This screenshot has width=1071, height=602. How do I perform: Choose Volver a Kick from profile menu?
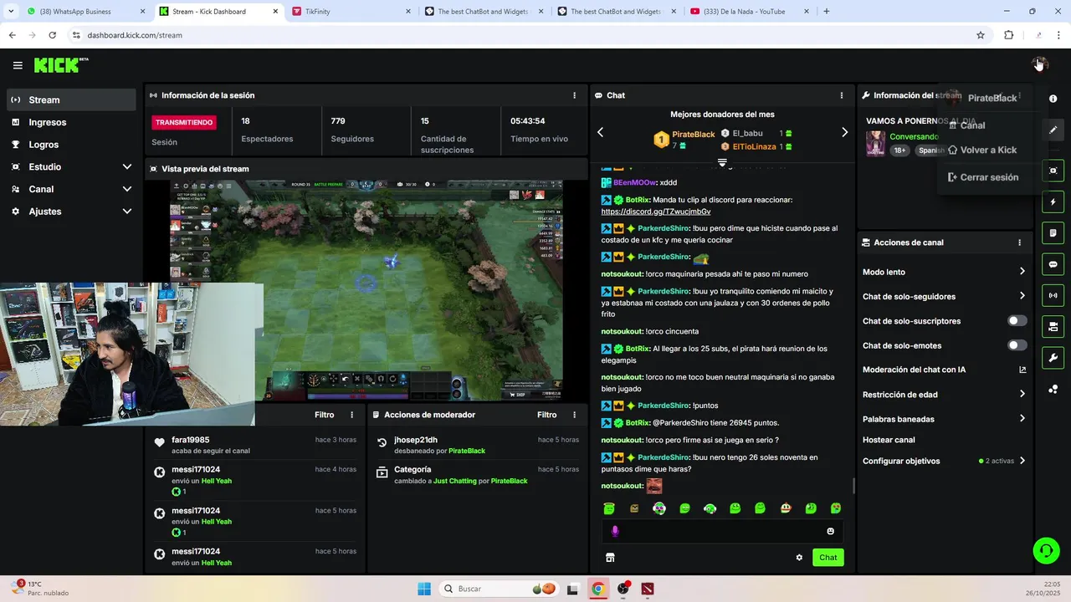tap(981, 150)
